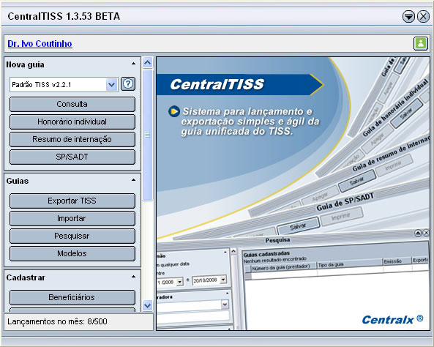Open the Dr. Ivo Coutinho link
Screen dimensions: 434x347
[40, 43]
